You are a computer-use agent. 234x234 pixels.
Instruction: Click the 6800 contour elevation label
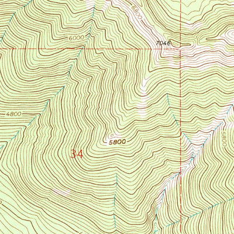click(136, 12)
